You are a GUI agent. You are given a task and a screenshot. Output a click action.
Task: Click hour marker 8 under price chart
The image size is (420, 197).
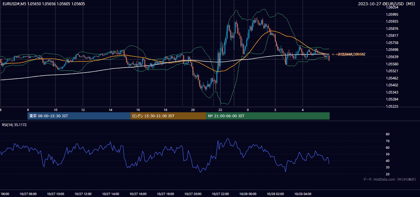click(x=28, y=110)
